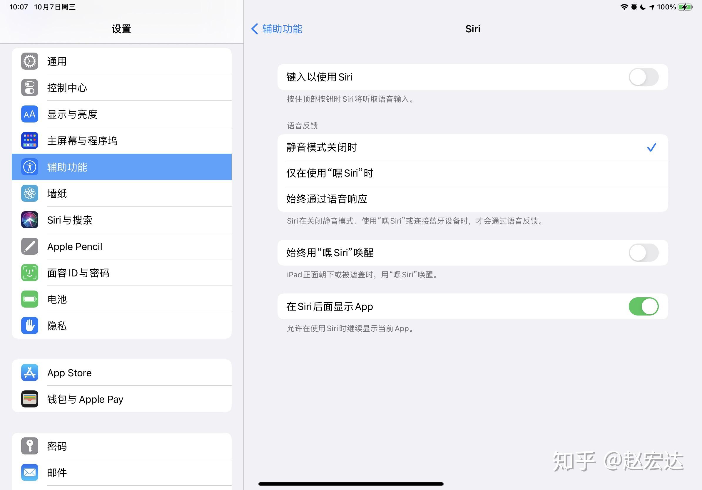This screenshot has height=490, width=702.
Task: Tap the Wallpaper flower icon
Action: [x=30, y=193]
